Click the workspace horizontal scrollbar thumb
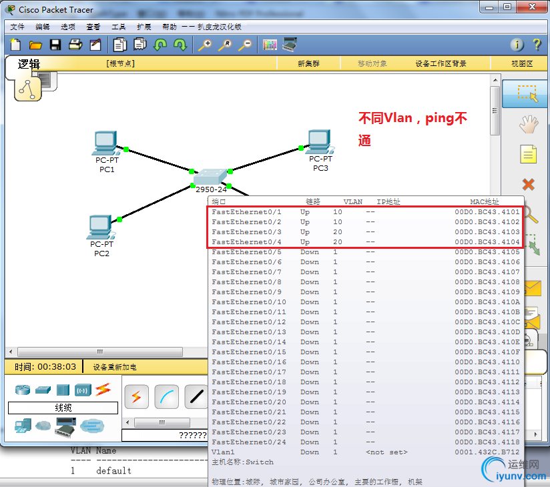 100,352
